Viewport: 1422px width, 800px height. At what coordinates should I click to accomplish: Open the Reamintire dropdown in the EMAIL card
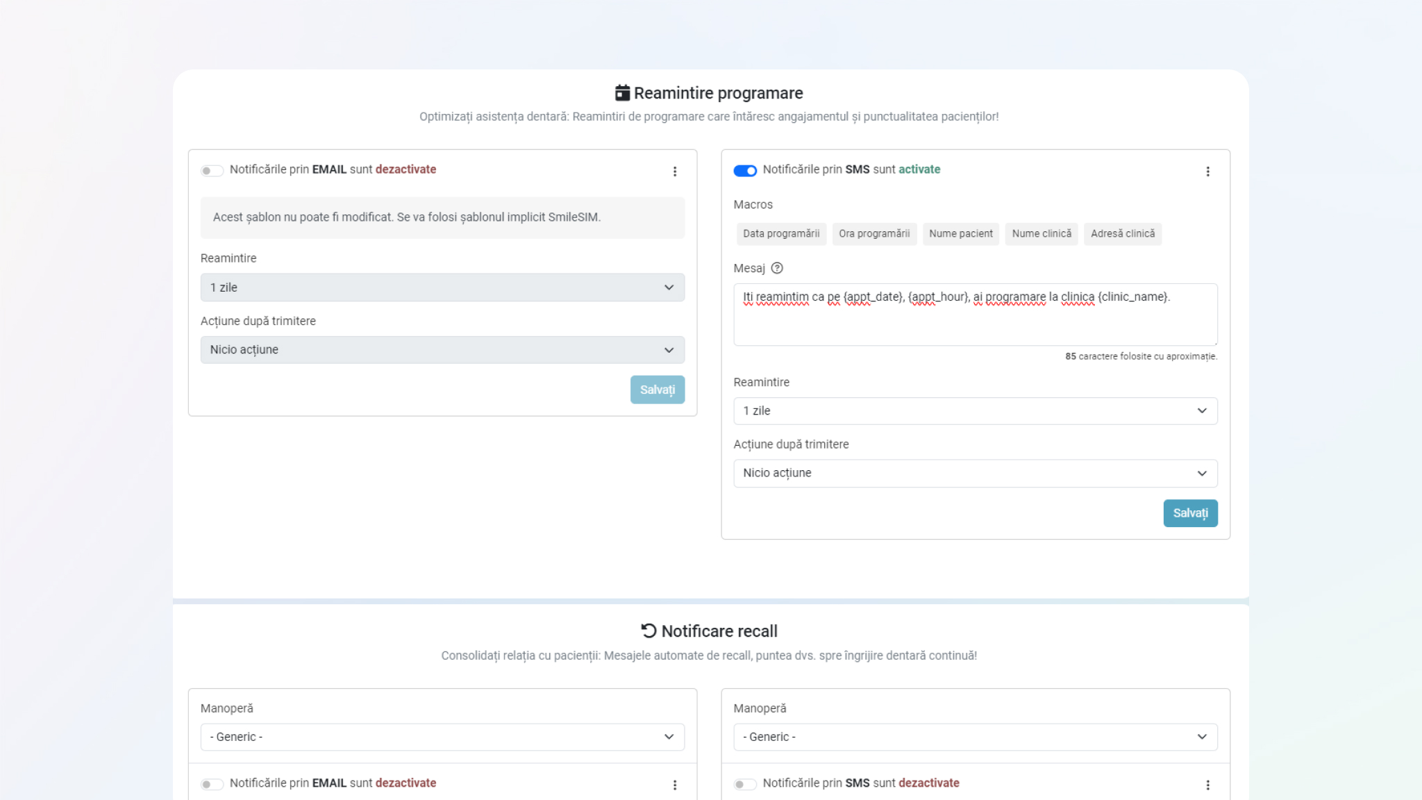tap(442, 287)
